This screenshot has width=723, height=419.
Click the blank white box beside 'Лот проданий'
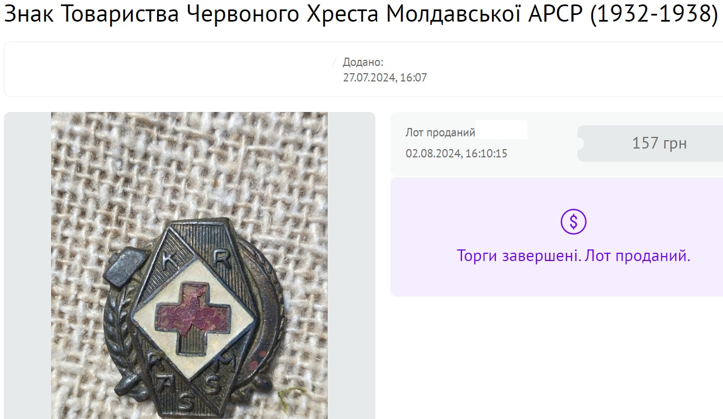[x=502, y=130]
